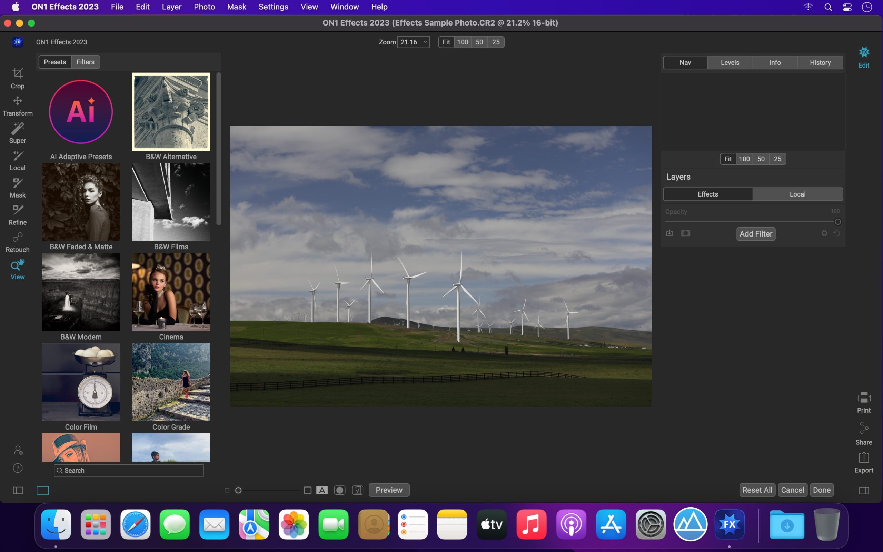
Task: Select the Retouch tool
Action: tap(18, 242)
